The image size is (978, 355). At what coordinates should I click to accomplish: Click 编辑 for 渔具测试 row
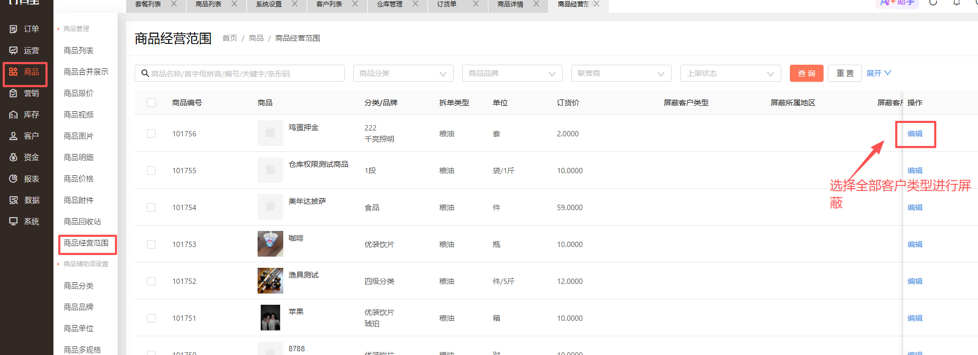(x=915, y=281)
